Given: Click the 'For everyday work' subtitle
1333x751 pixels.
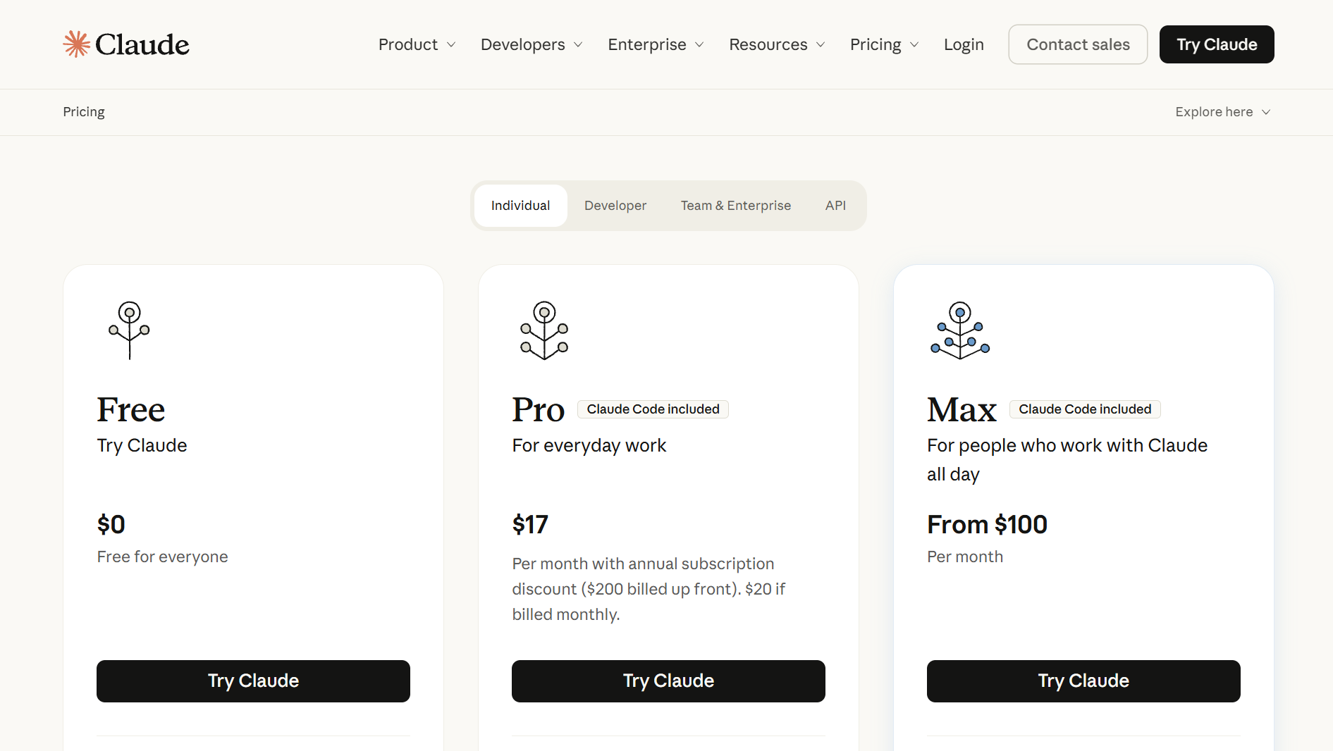Looking at the screenshot, I should click(x=589, y=446).
